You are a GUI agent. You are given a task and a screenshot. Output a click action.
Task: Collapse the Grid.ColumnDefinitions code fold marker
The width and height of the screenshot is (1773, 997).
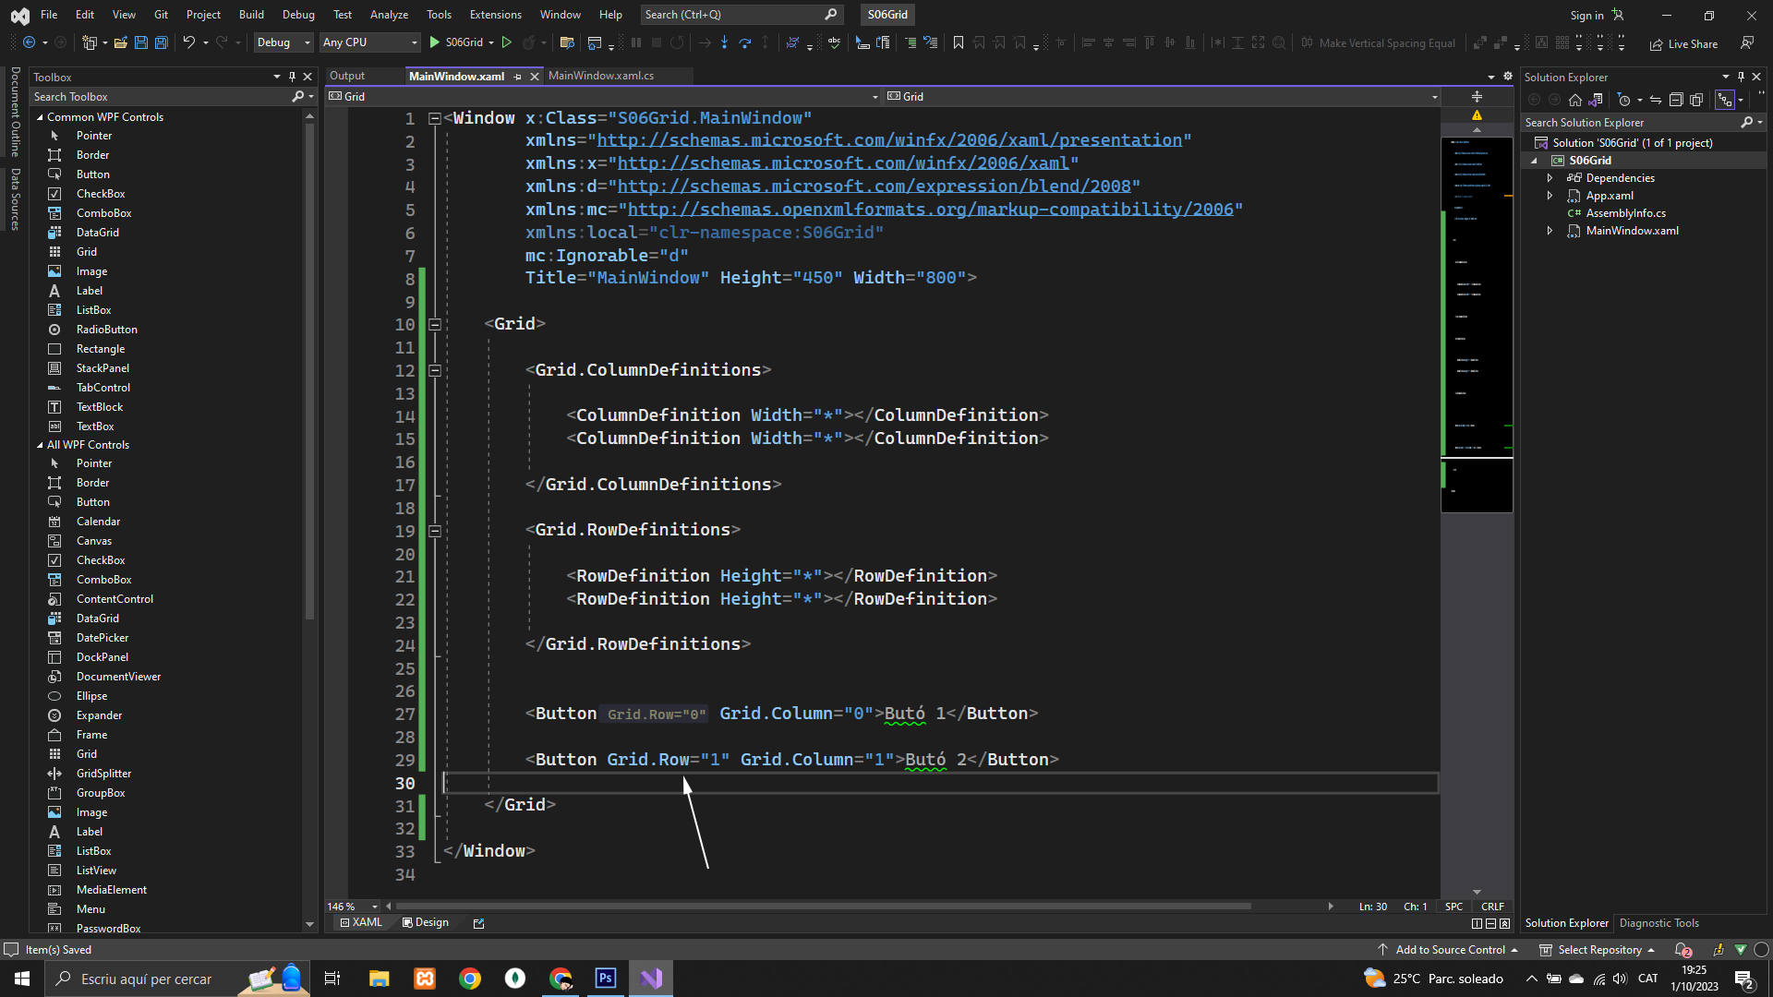434,370
